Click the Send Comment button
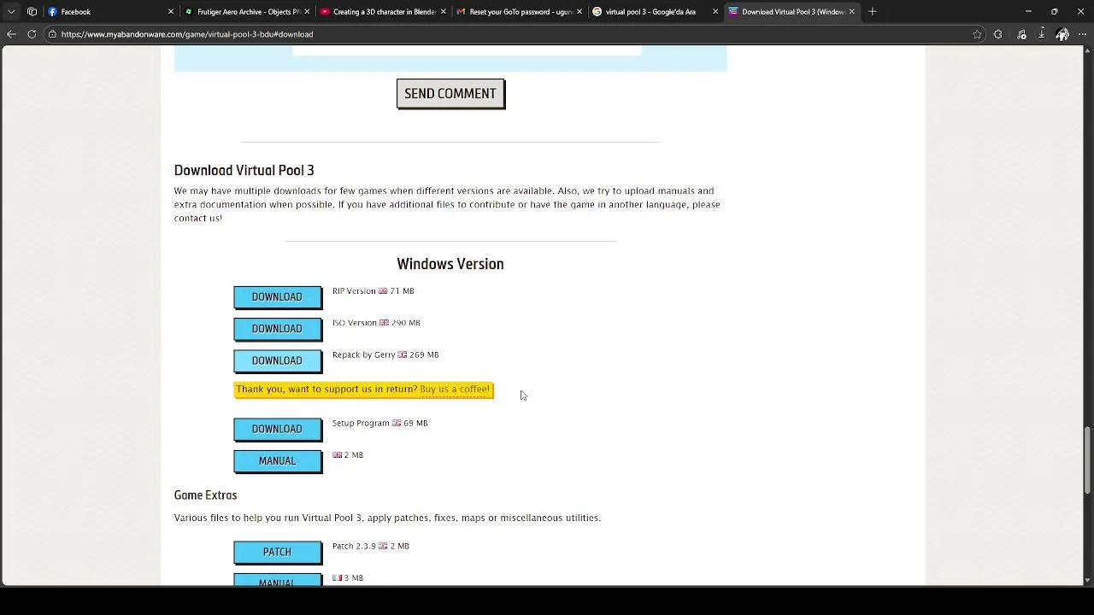The image size is (1094, 615). click(450, 94)
